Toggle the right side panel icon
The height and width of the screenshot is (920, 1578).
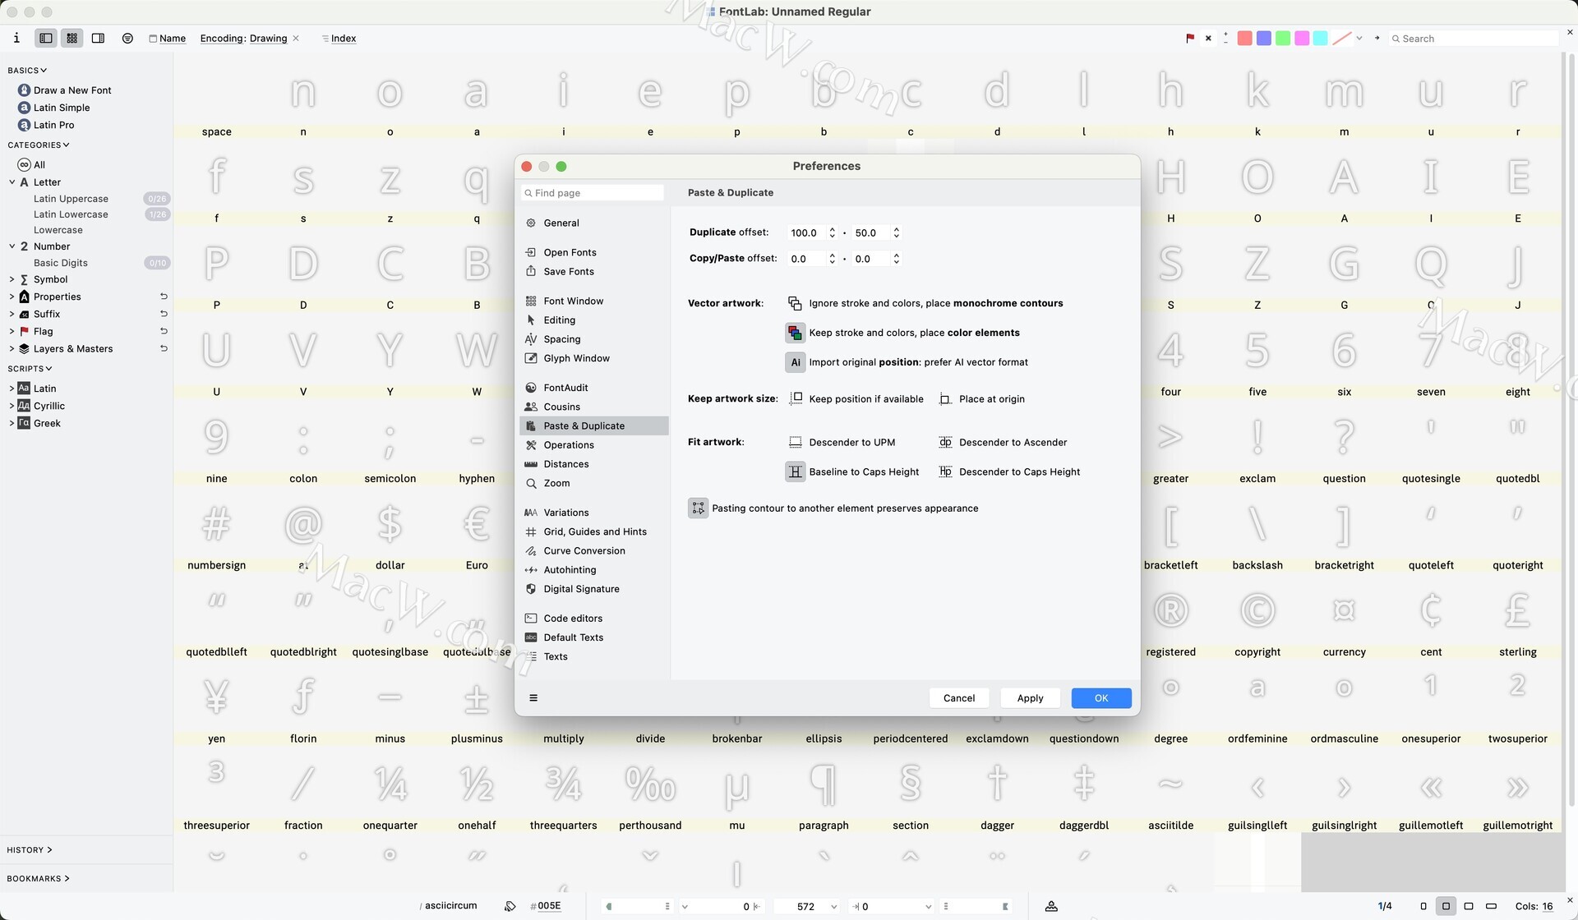[x=98, y=38]
